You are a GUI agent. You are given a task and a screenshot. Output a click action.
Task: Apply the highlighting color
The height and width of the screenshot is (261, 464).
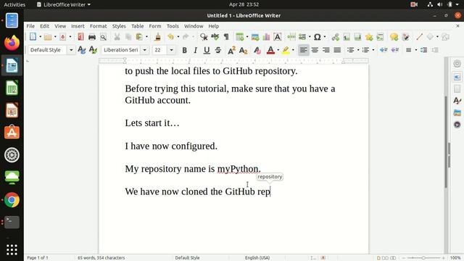[x=286, y=50]
